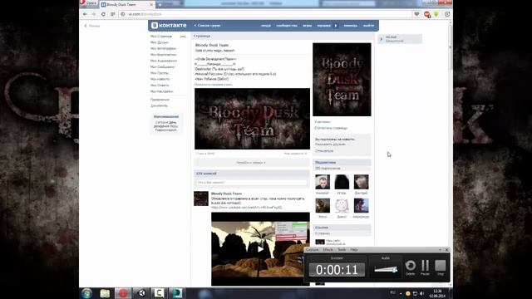Click the ВКонтакте logo in the header
This screenshot has height=299, width=532.
169,26
